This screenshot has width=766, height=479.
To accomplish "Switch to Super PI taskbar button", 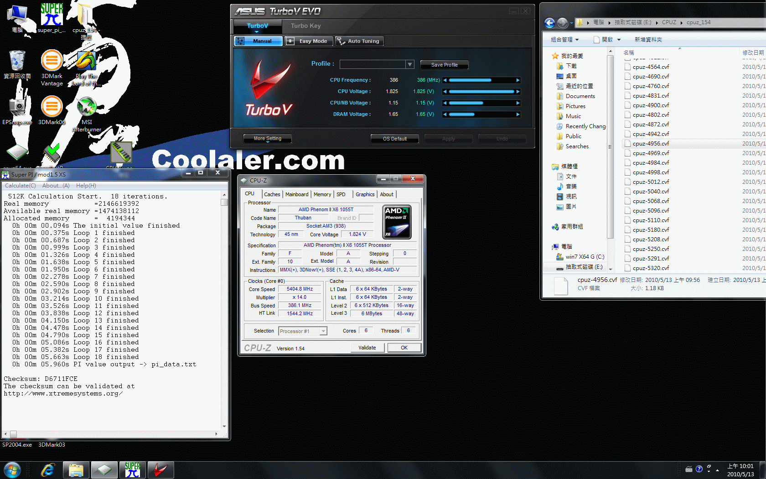I will 132,470.
